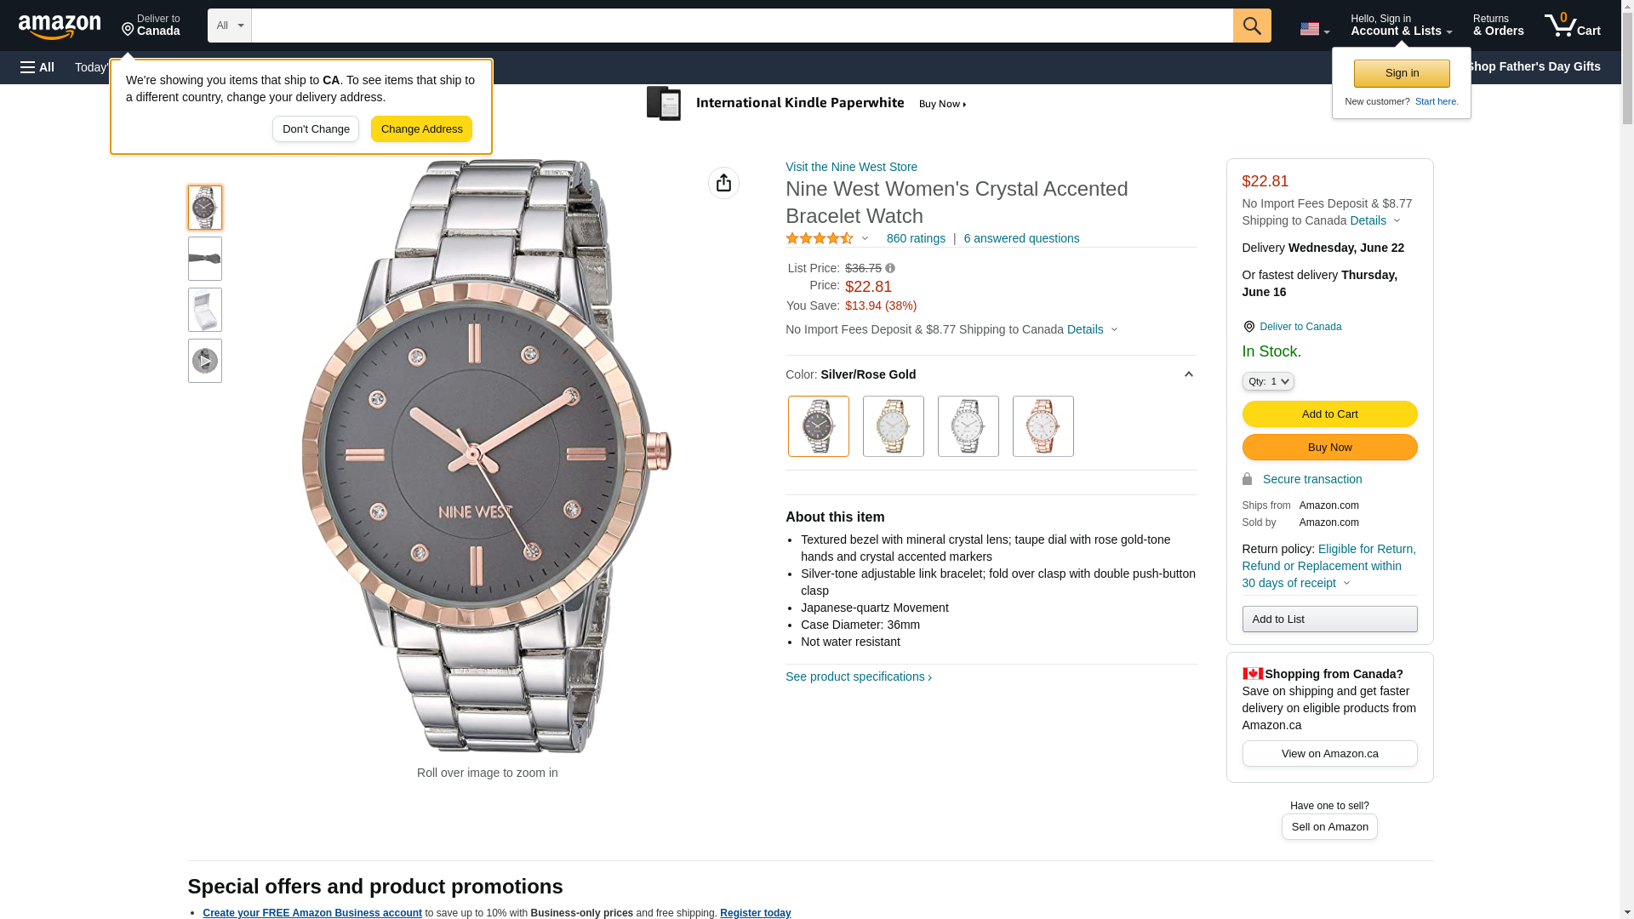Click the Change Address button
The image size is (1634, 919).
421,129
